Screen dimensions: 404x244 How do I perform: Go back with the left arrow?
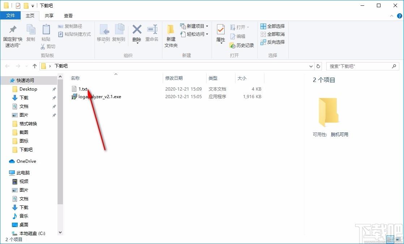click(8, 66)
